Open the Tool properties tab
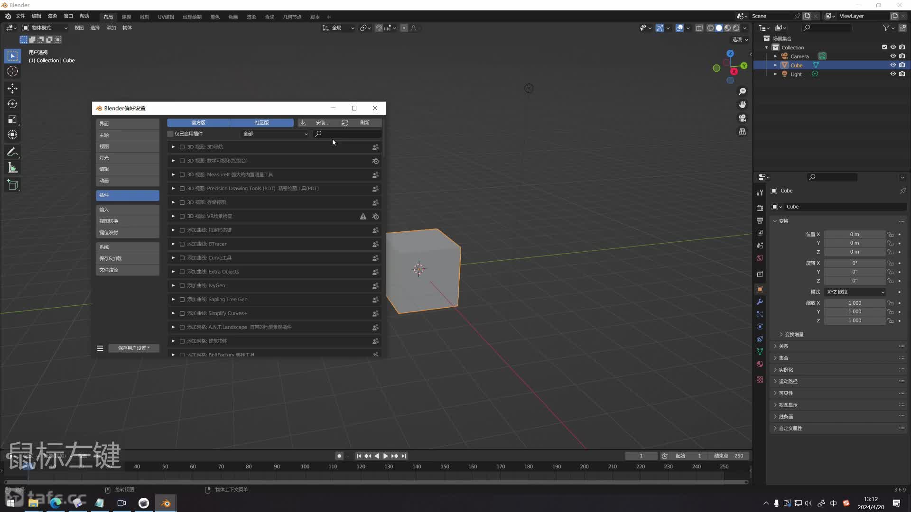The width and height of the screenshot is (911, 512). coord(760,192)
